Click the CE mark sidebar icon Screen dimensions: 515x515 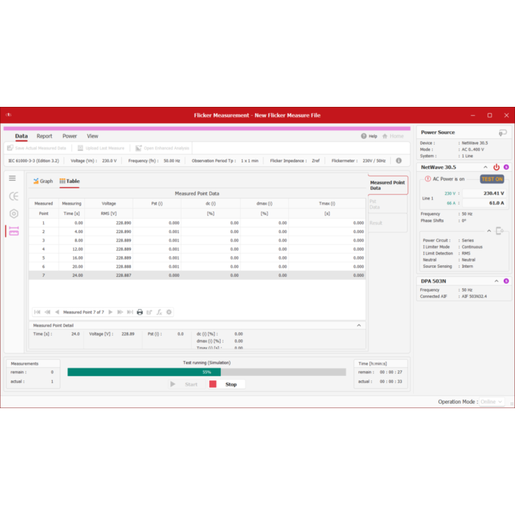click(x=14, y=196)
